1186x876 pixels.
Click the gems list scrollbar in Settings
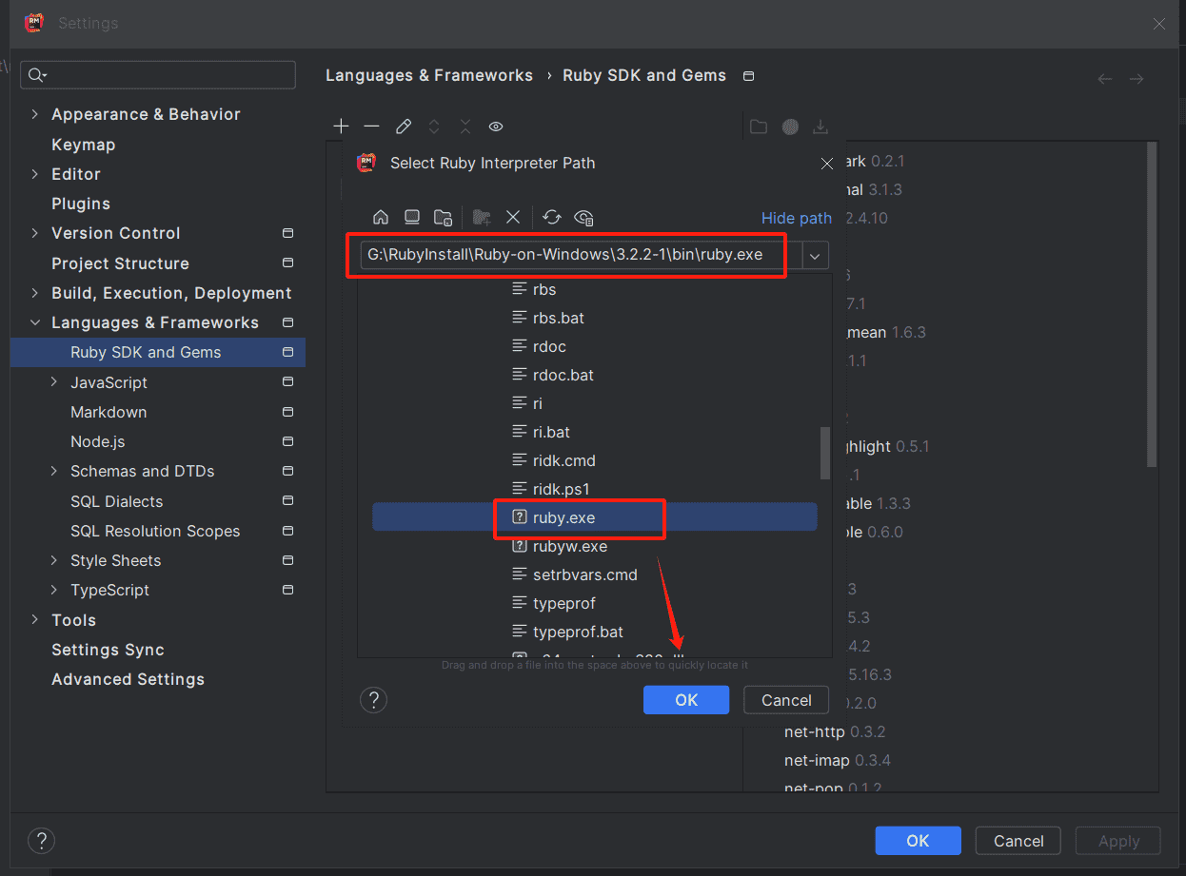pos(1152,304)
